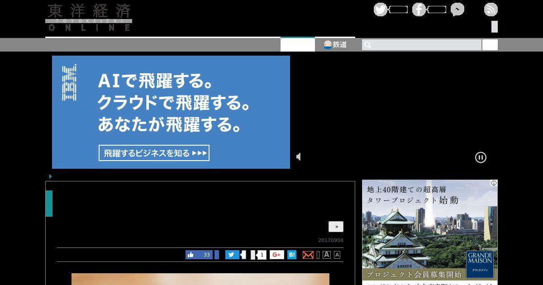Image resolution: width=543 pixels, height=285 pixels.
Task: Open the RSS feed icon
Action: [x=491, y=9]
